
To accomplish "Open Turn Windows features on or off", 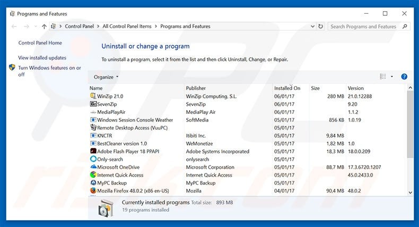I will (49, 71).
